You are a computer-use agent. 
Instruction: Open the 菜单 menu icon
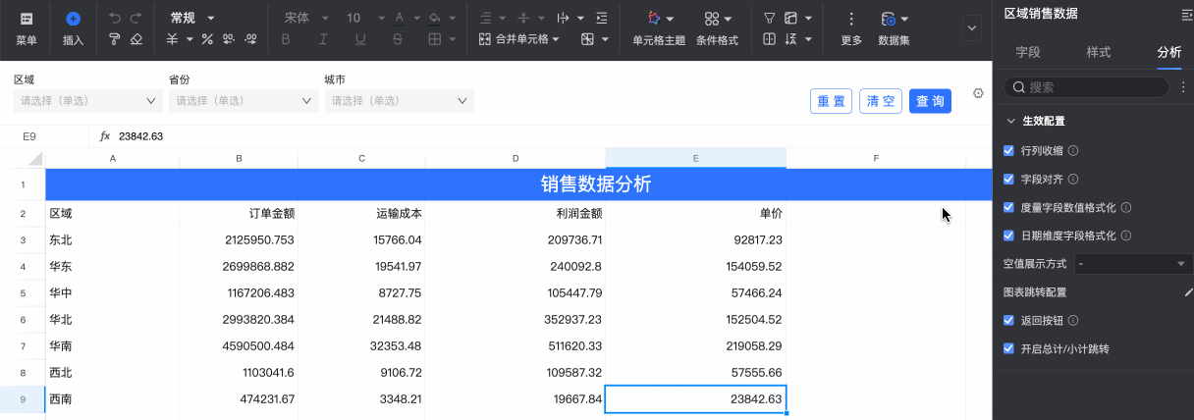point(27,19)
